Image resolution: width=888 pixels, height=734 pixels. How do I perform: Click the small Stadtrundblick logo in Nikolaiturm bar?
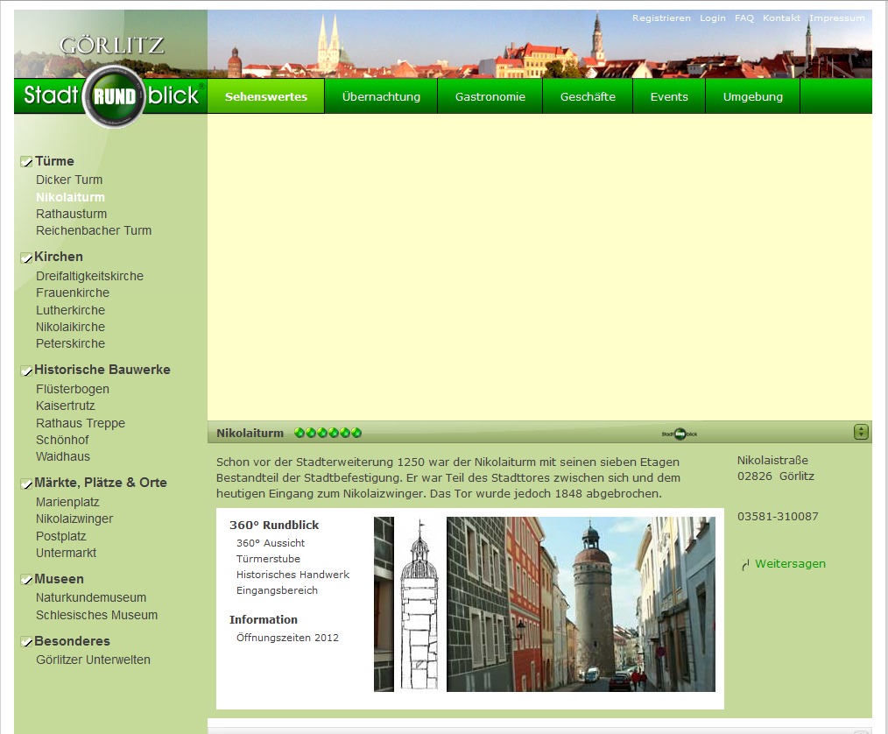679,434
